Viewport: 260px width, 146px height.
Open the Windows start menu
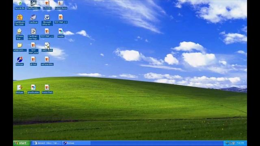click(x=22, y=143)
